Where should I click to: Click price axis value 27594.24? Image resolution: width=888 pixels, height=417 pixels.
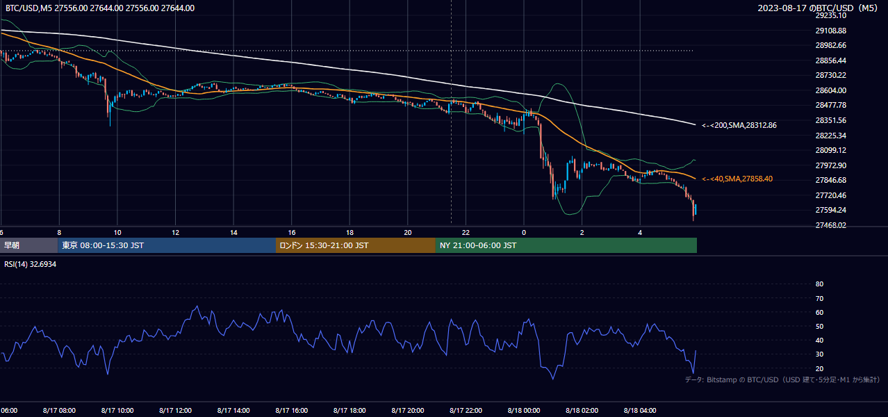pos(830,210)
